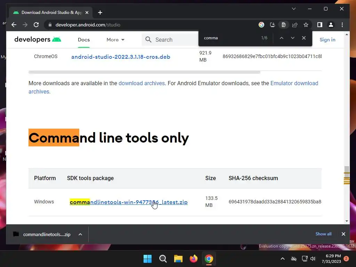Jump to next find result
Image resolution: width=356 pixels, height=267 pixels.
tap(293, 38)
